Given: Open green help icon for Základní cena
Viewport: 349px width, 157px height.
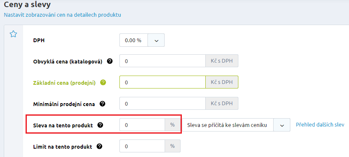Looking at the screenshot, I should point(103,83).
